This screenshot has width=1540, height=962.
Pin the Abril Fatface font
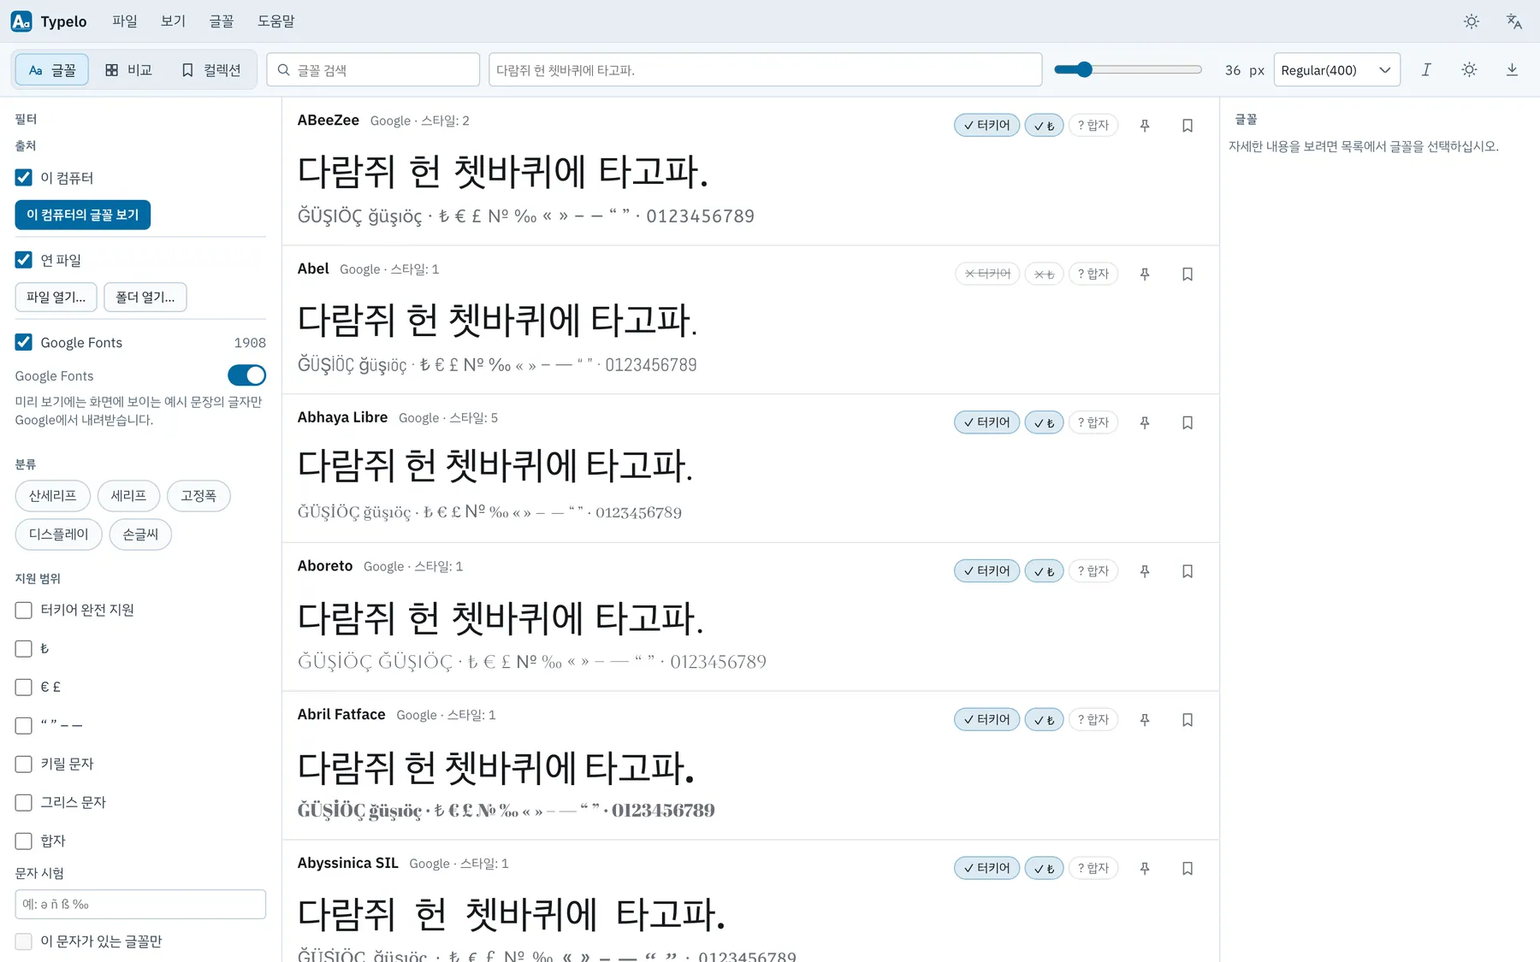[1145, 720]
